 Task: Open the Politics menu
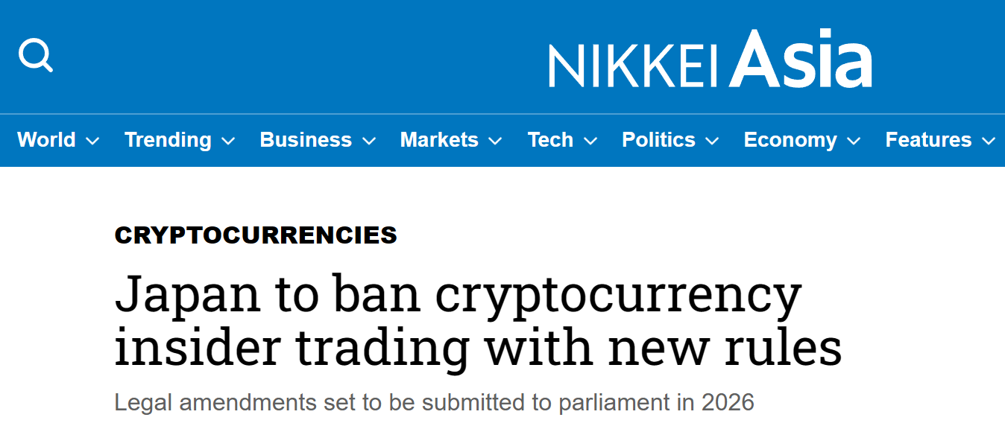(658, 140)
